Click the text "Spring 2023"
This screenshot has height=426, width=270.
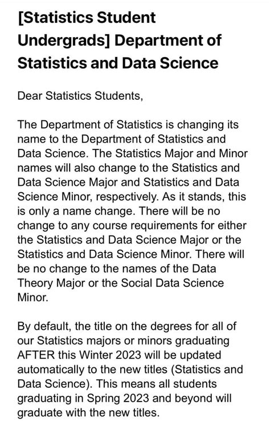(x=118, y=398)
